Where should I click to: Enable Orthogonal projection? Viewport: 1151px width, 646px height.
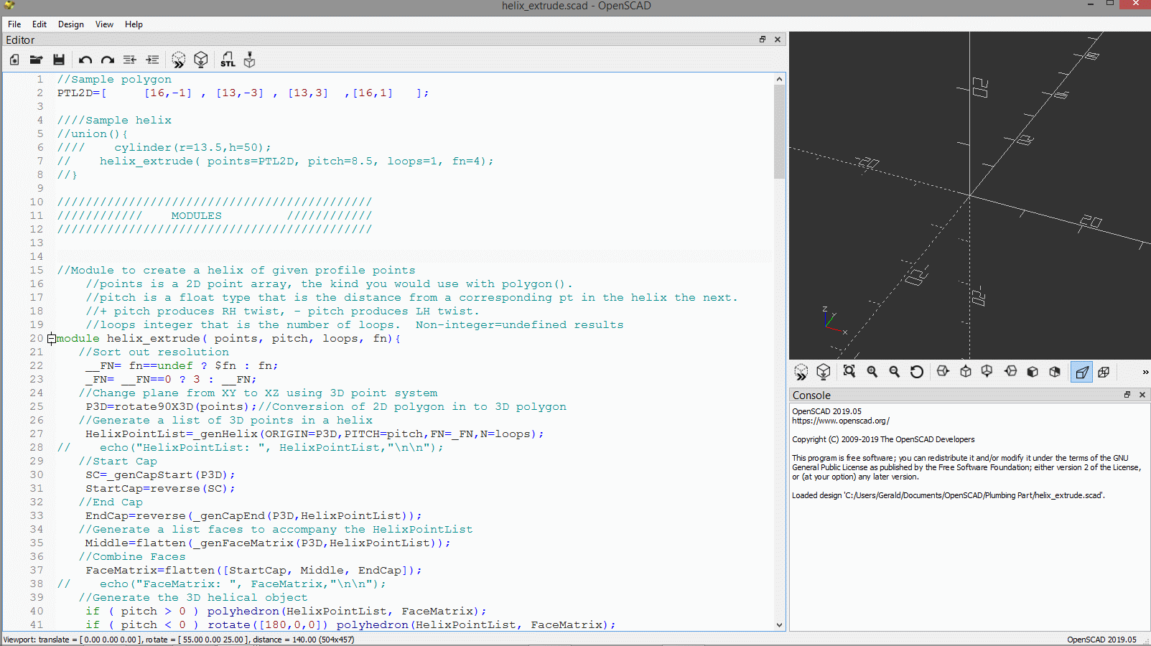point(1104,372)
